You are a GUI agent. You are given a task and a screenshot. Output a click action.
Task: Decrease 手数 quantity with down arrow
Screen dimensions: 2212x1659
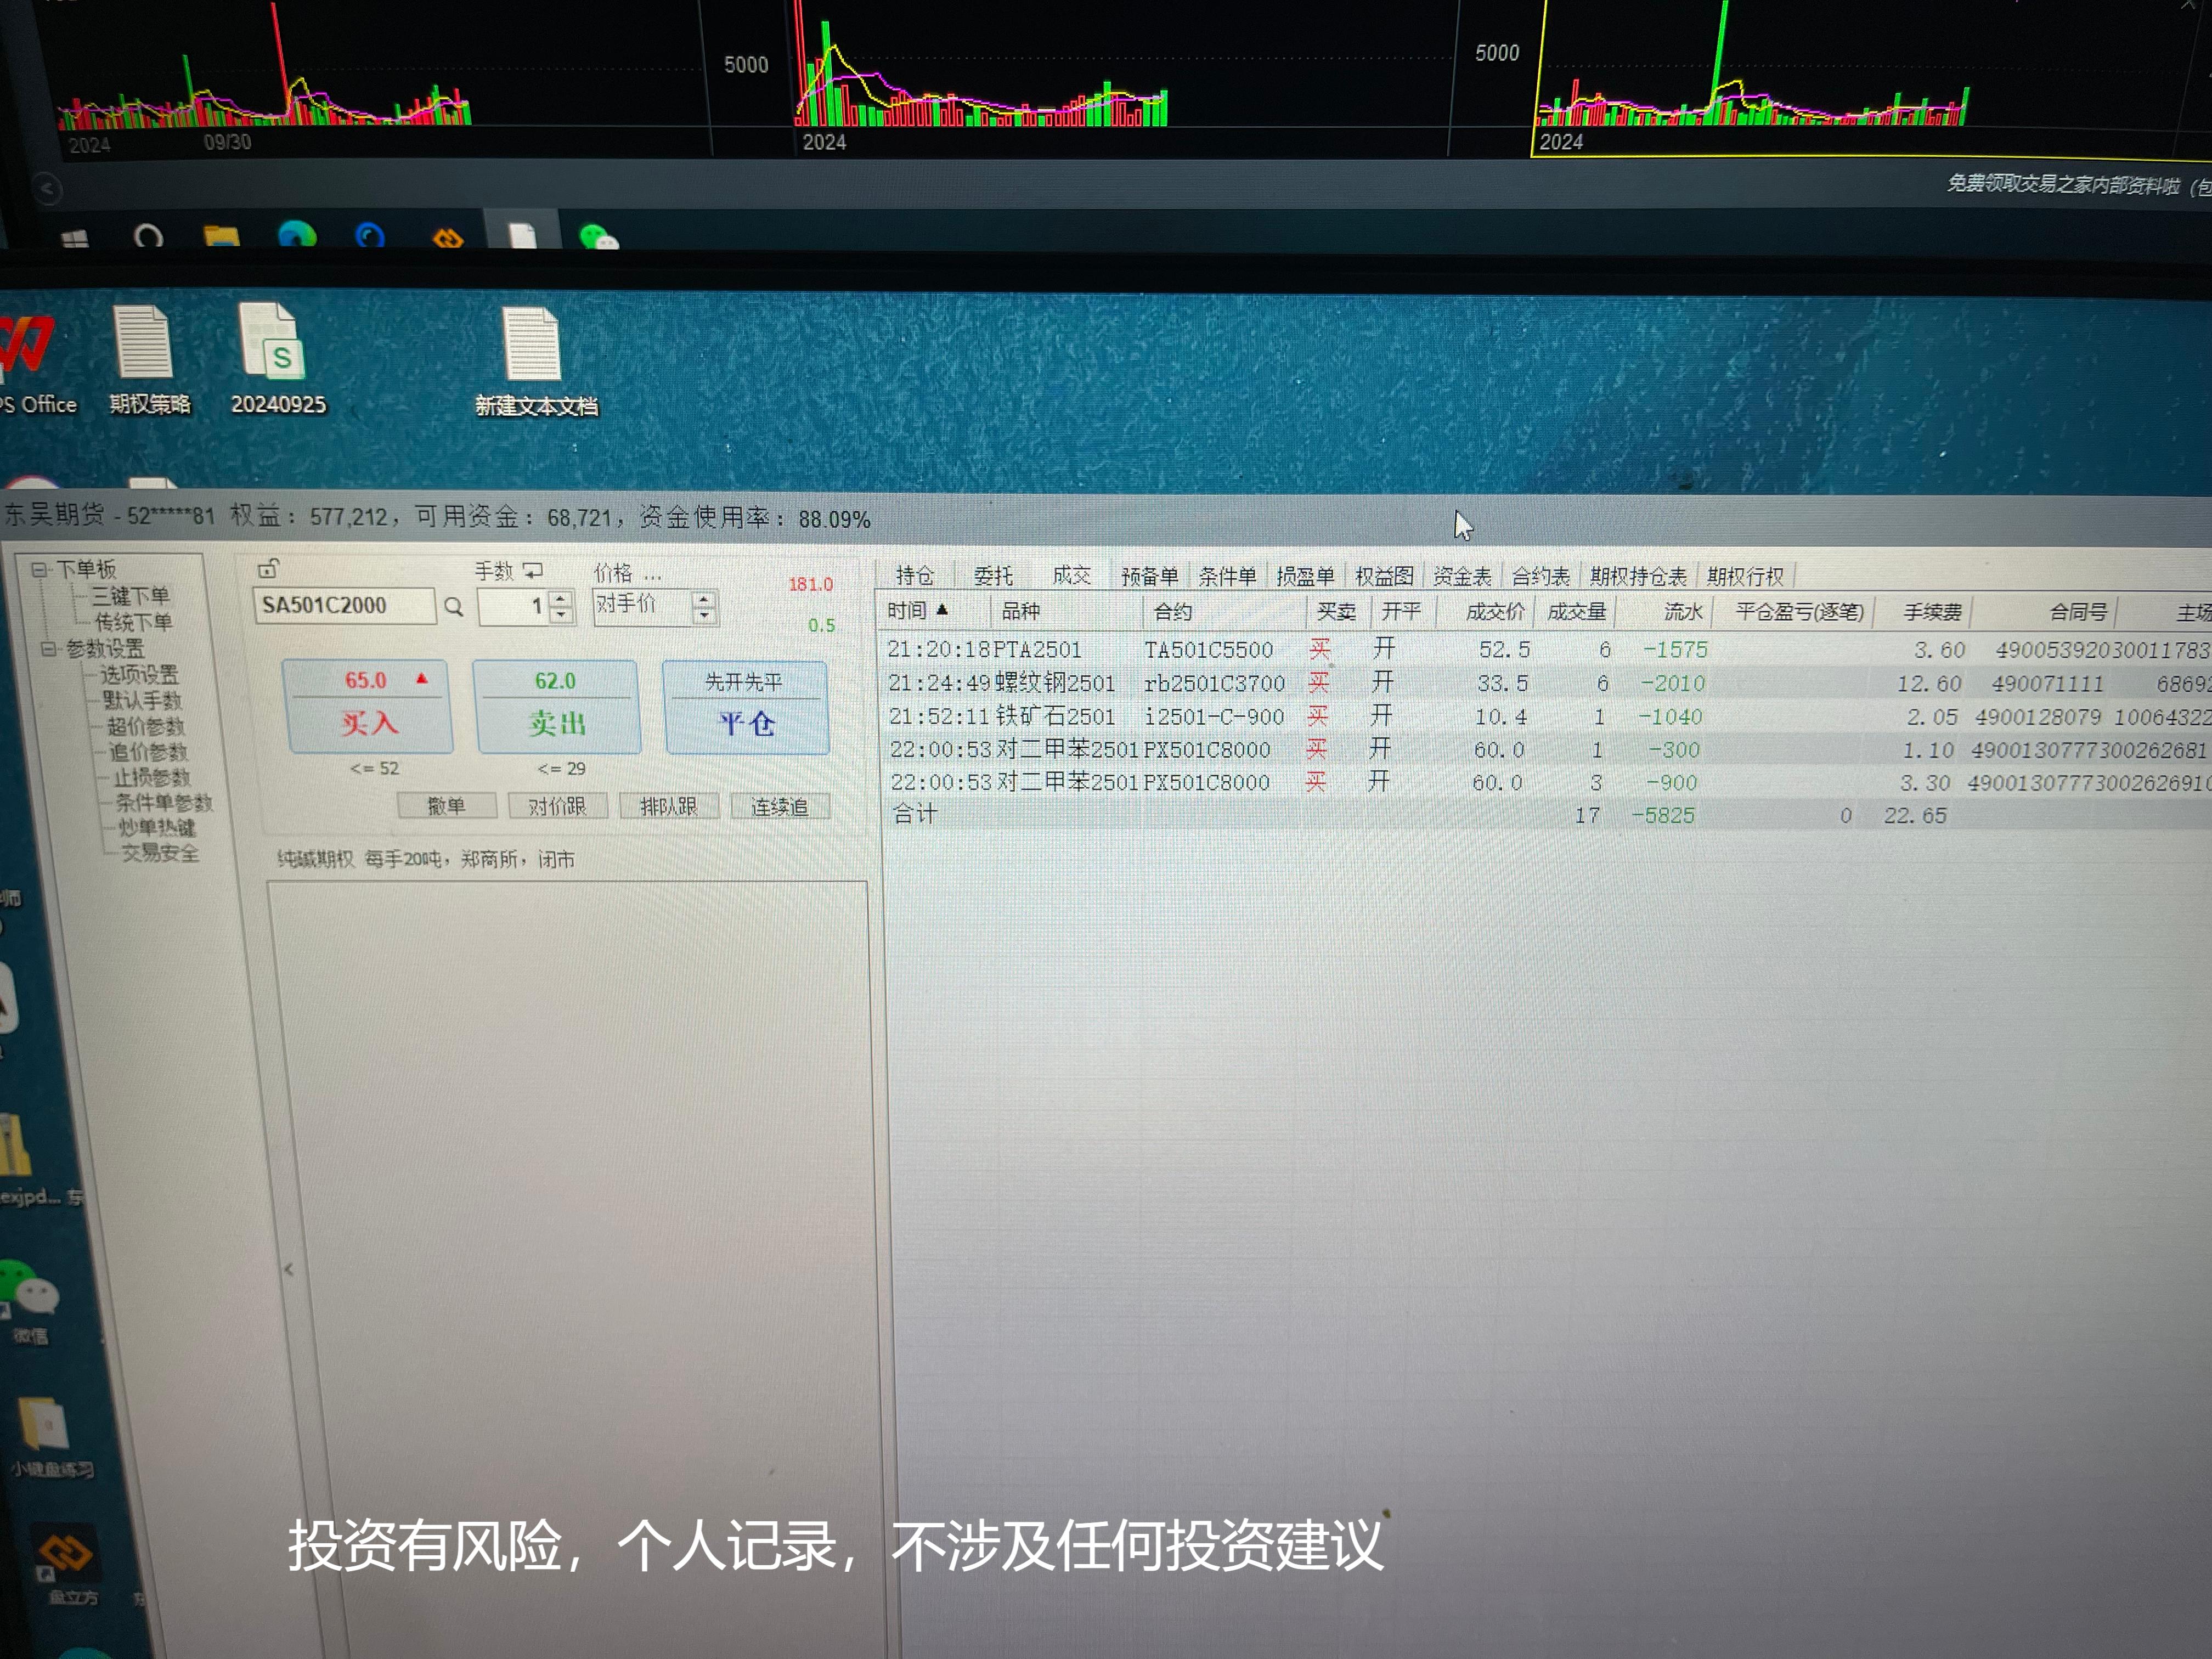coord(562,614)
